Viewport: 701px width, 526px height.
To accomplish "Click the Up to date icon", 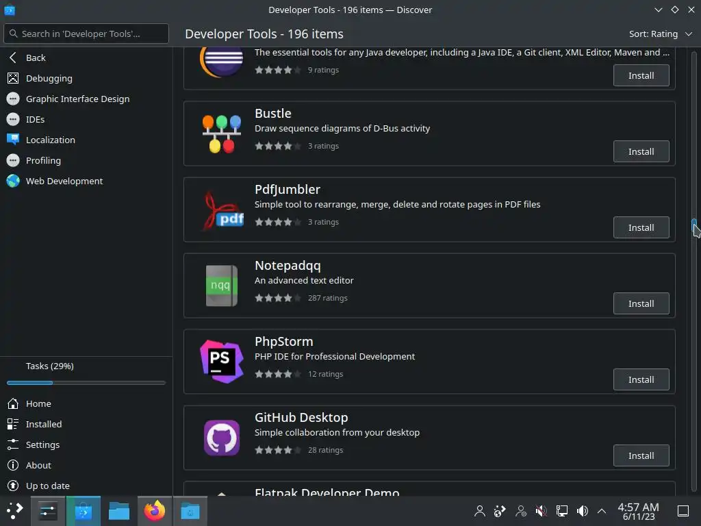I will click(x=13, y=486).
